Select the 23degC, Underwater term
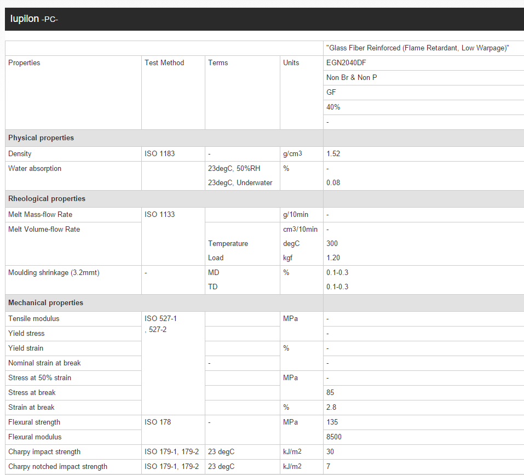The image size is (524, 475). 240,183
